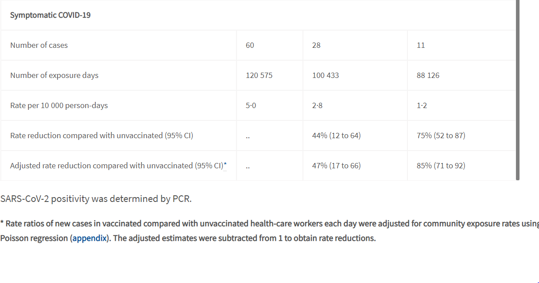Screen dimensions: 539x283
Task: Click the asterisk footnote marker after (95% CI)
Action: tap(225, 165)
